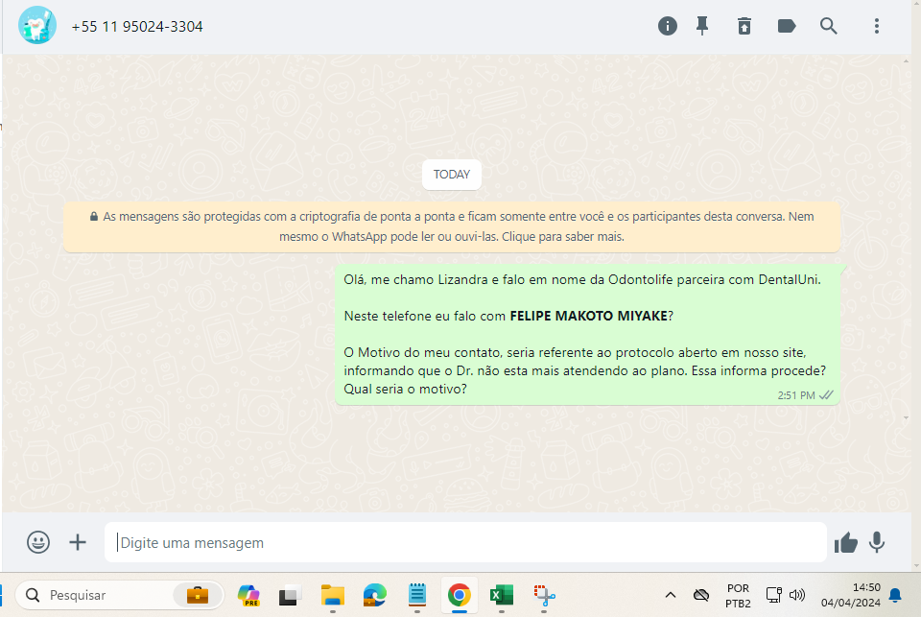Change the POR PTB2 keyboard language
This screenshot has width=921, height=617.
pos(739,595)
